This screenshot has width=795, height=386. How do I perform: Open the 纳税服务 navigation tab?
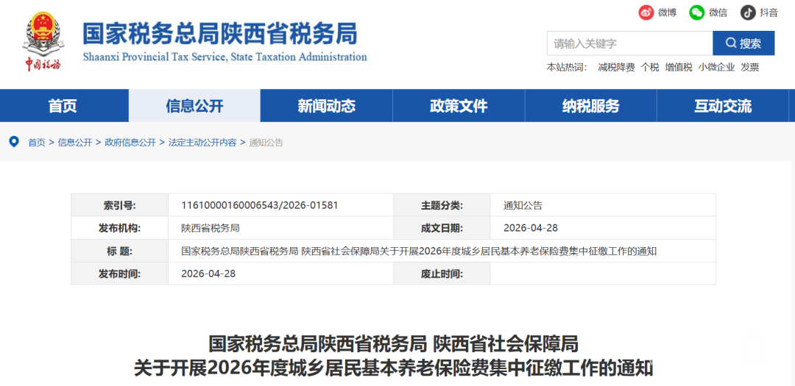tap(590, 106)
